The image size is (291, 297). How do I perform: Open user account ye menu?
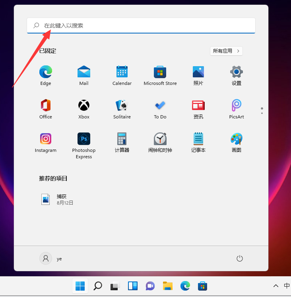point(51,258)
